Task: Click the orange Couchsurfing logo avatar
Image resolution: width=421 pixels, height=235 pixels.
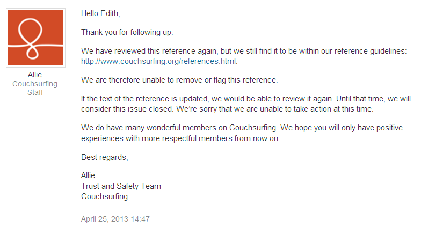Action: tap(35, 38)
